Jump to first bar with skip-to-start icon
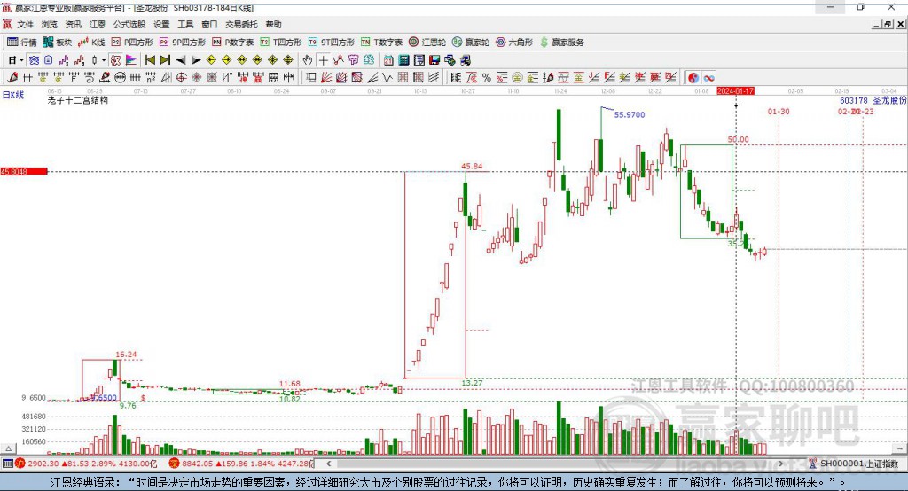Screen dimensions: 908x491 (x=149, y=60)
